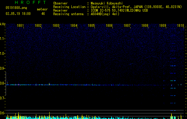Click the Receiving Location label
This screenshot has height=119, width=187.
pyautogui.click(x=69, y=7)
